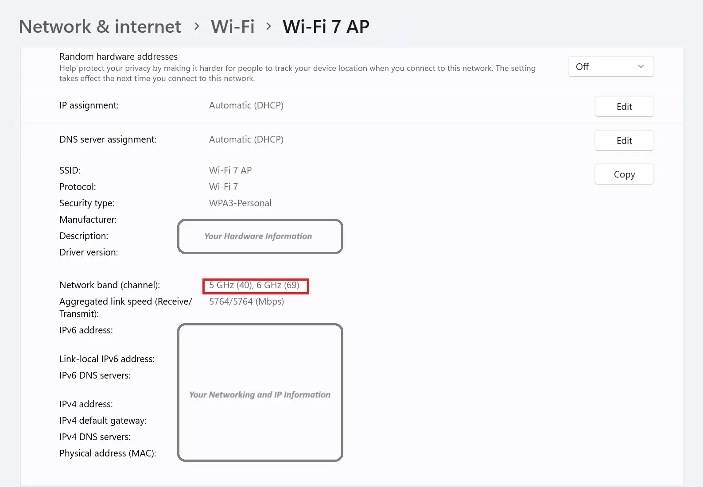Click the Manufacturer label
Viewport: 703px width, 487px height.
tap(88, 220)
